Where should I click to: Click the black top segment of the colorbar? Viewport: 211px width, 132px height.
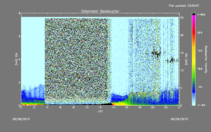194,14
